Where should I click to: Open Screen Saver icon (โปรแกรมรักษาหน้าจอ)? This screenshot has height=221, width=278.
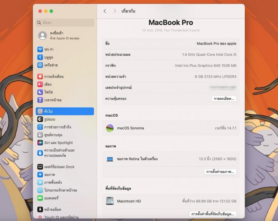40,190
